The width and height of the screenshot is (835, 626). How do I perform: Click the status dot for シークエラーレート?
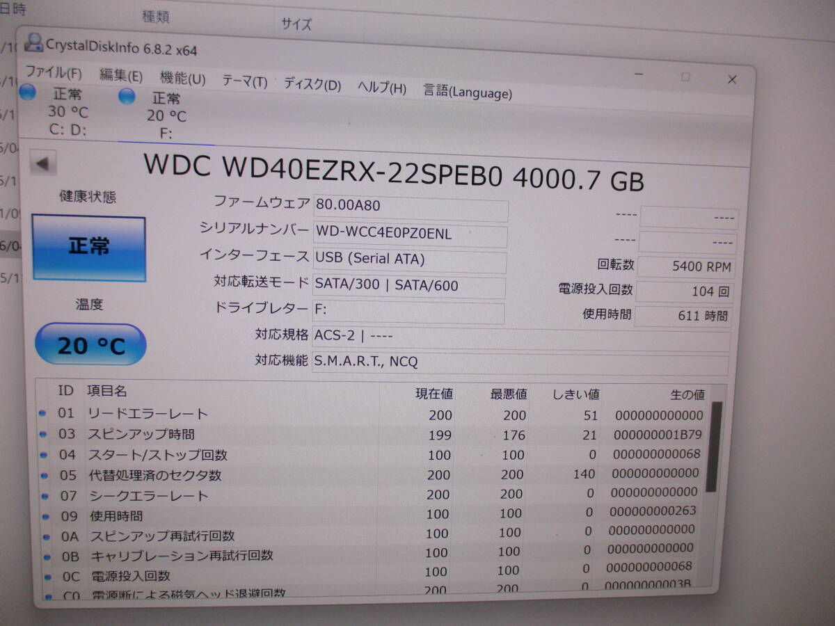(x=45, y=496)
